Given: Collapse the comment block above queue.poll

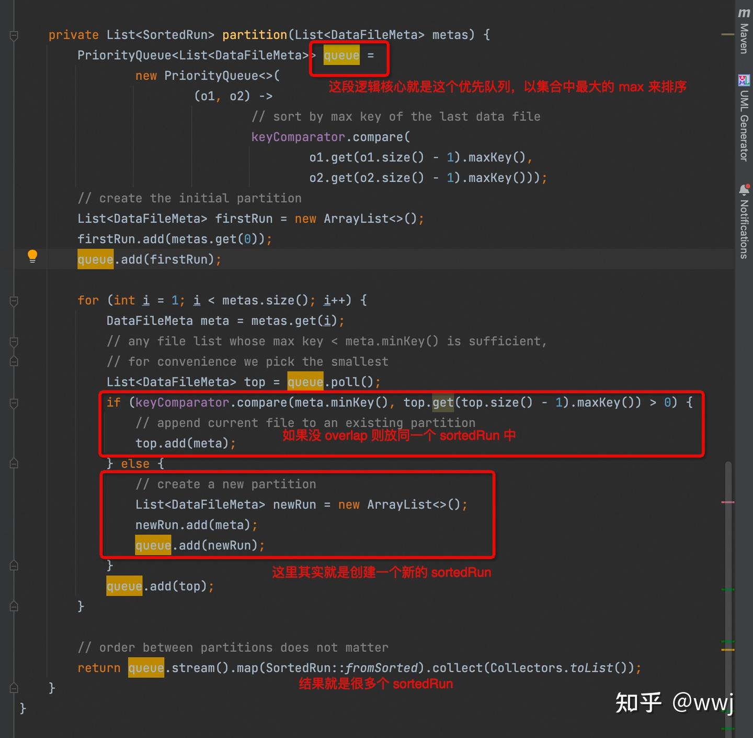Looking at the screenshot, I should (x=14, y=341).
